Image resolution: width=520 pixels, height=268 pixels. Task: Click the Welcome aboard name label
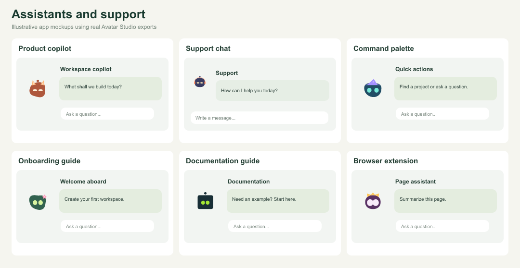[83, 182]
